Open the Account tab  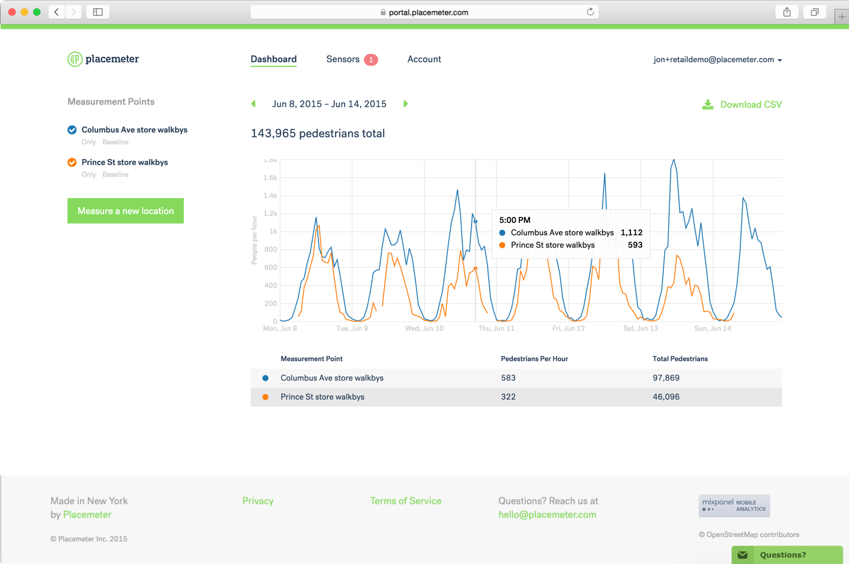[424, 59]
